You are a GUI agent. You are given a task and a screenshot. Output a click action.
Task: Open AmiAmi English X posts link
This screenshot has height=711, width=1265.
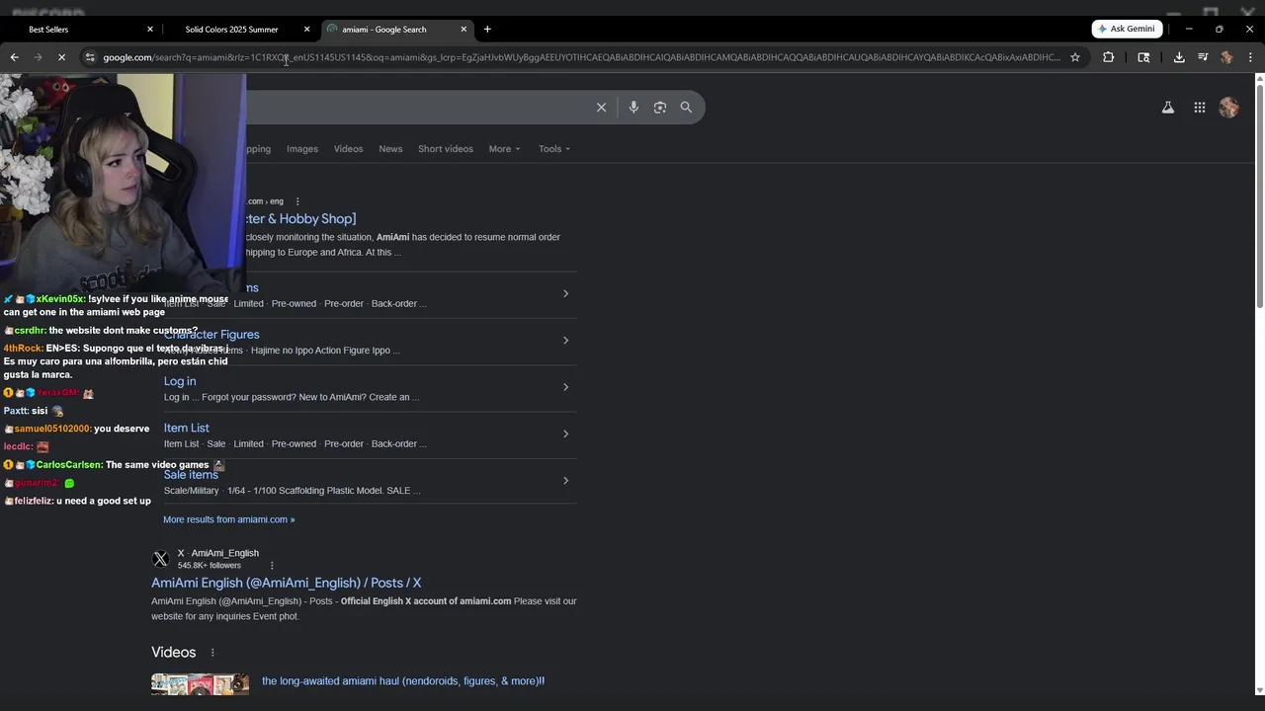287,583
